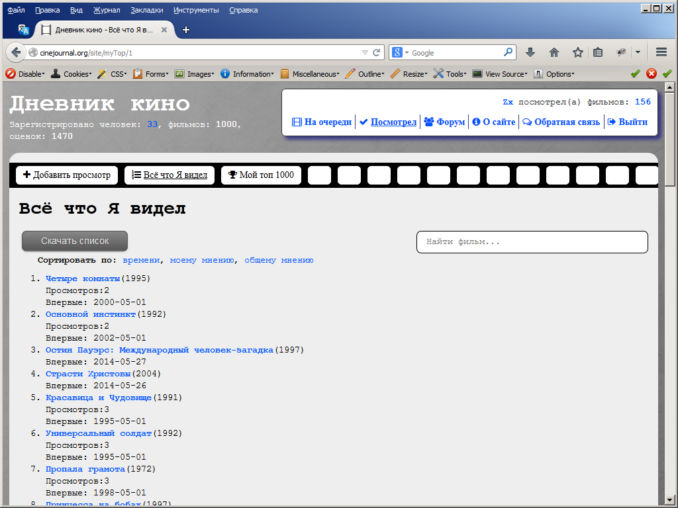678x508 pixels.
Task: Click the Скачать список button
Action: pos(75,241)
